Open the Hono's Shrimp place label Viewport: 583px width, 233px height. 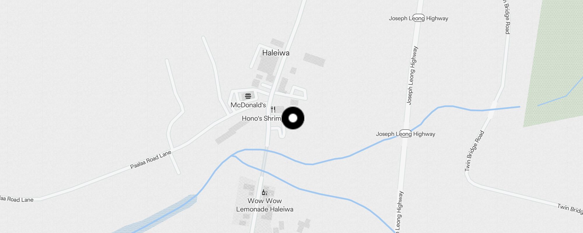pyautogui.click(x=261, y=118)
